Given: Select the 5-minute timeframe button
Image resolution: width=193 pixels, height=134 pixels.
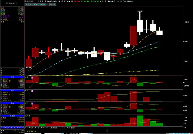Looking at the screenshot, I should (x=30, y=4).
